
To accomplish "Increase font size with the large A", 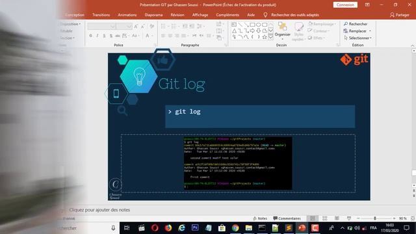I will (136, 26).
